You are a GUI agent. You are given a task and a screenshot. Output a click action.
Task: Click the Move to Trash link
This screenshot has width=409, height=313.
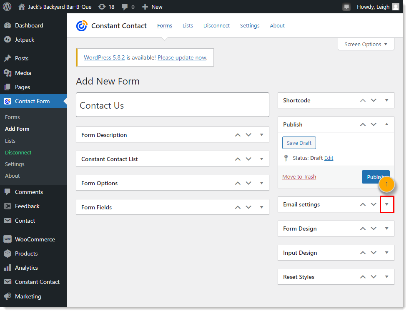pyautogui.click(x=299, y=177)
